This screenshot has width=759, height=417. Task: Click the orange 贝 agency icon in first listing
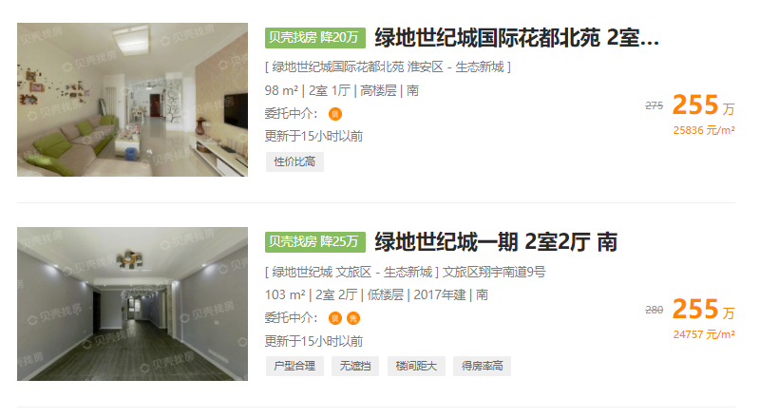coord(335,114)
